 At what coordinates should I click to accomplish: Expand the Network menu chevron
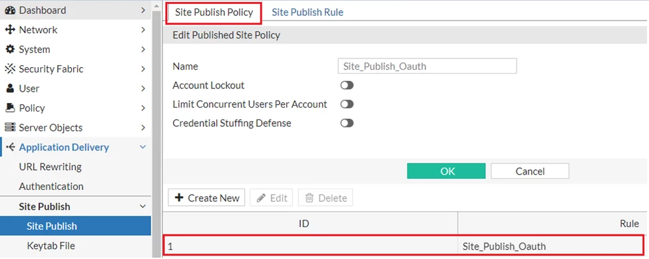[143, 30]
